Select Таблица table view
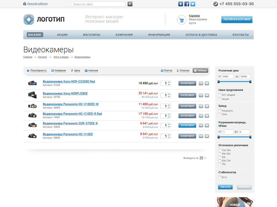277x207 pixels. (200, 70)
